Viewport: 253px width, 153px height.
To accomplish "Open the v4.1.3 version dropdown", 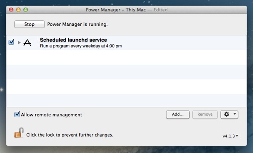I will point(231,136).
